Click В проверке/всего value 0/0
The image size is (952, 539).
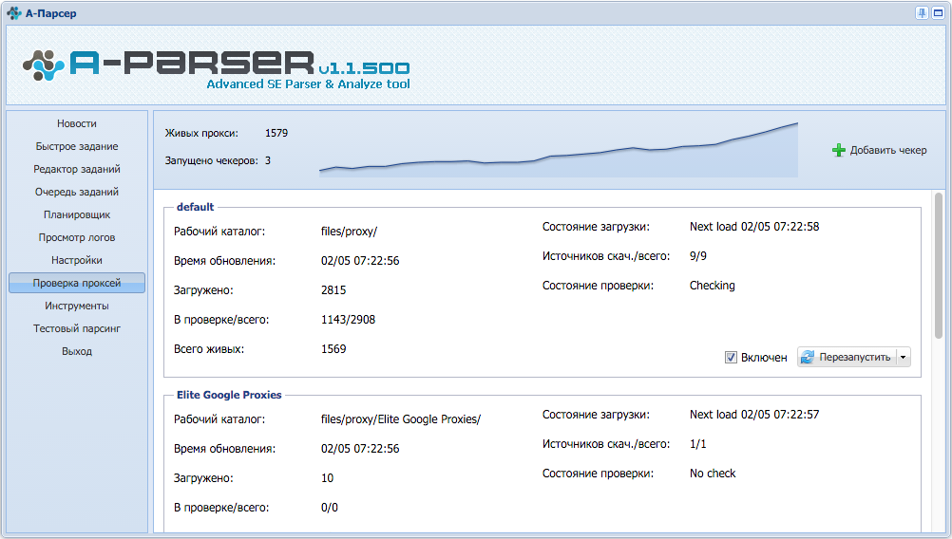coord(329,508)
